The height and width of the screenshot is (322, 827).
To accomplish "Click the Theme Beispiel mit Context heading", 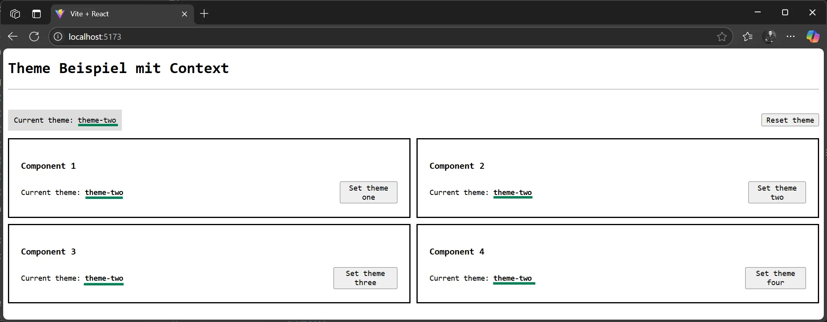I will pos(119,68).
